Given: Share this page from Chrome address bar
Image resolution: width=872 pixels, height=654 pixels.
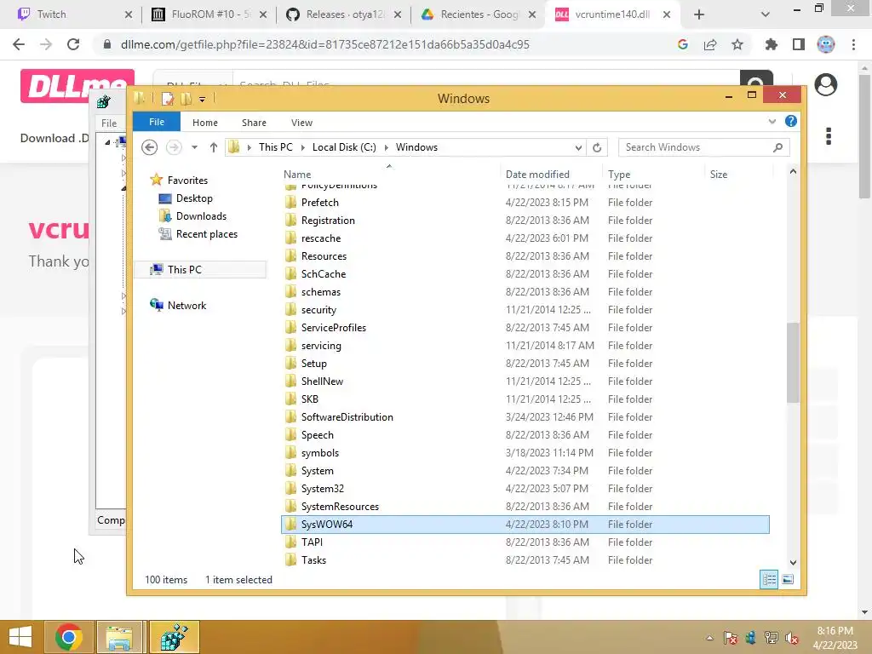Looking at the screenshot, I should [710, 44].
